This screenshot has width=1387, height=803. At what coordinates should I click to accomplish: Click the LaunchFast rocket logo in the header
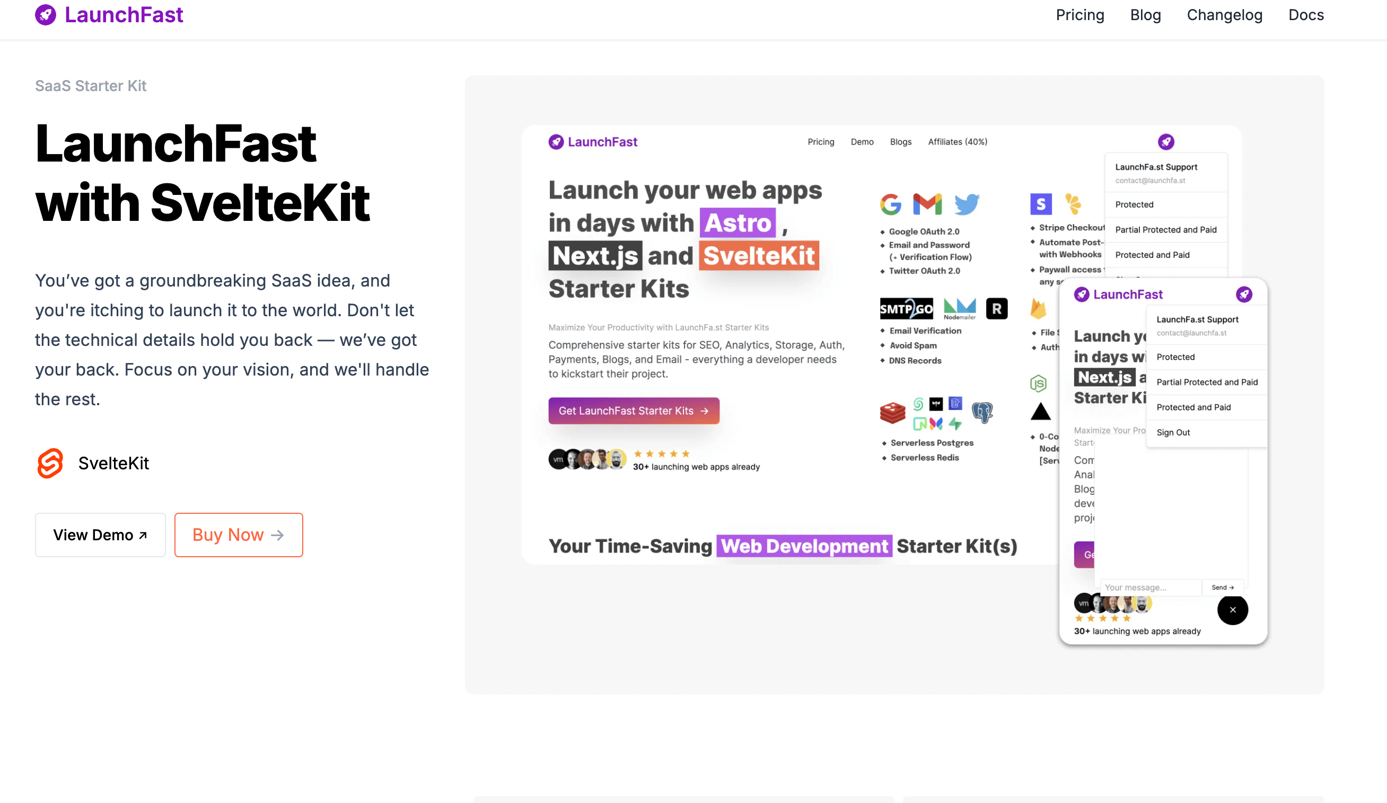pos(46,15)
